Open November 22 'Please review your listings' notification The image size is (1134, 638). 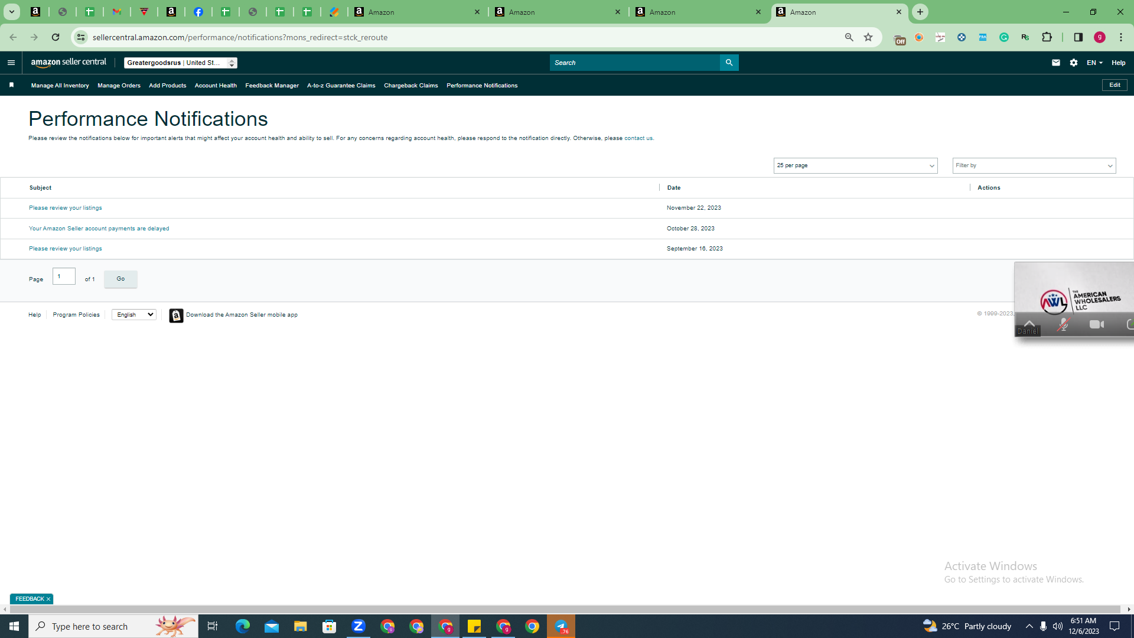click(65, 208)
